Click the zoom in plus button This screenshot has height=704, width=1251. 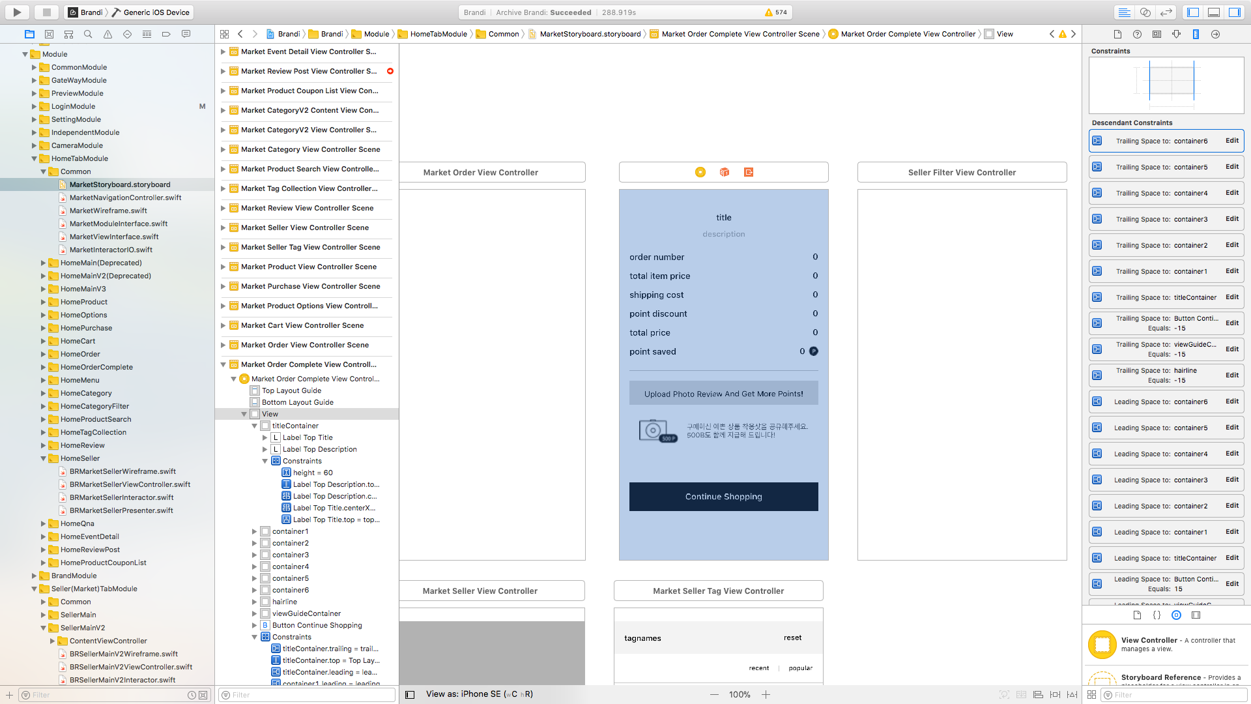(766, 694)
